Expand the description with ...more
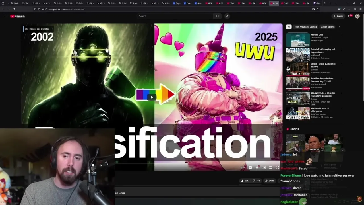Viewport: 364px width, 205px height. [122, 193]
